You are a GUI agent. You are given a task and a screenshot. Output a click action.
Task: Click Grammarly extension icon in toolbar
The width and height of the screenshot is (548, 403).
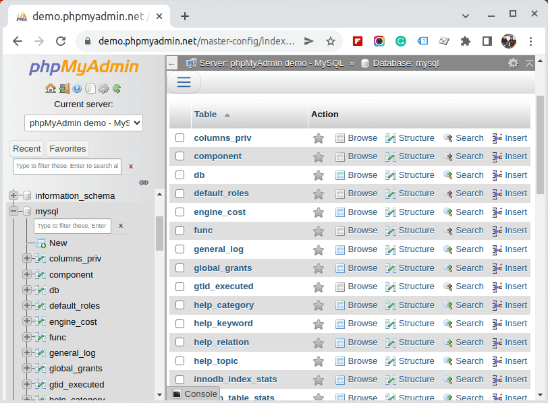pos(400,41)
